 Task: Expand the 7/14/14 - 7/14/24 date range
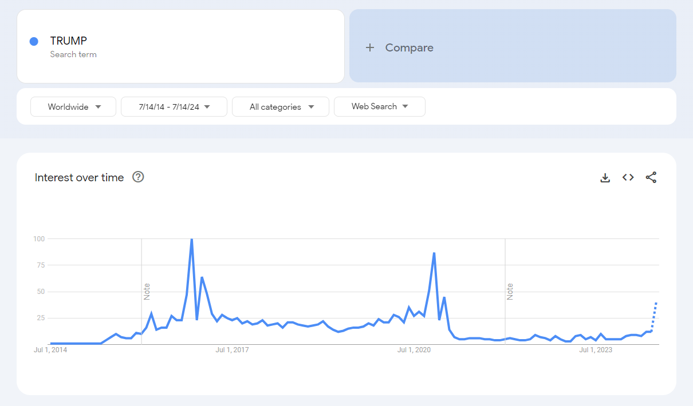174,107
